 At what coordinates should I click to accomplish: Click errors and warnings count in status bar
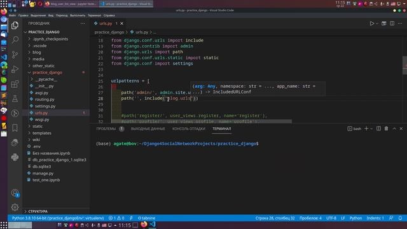[x=116, y=218]
